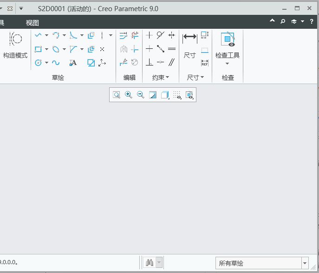Select the Rectangle tool

click(38, 49)
